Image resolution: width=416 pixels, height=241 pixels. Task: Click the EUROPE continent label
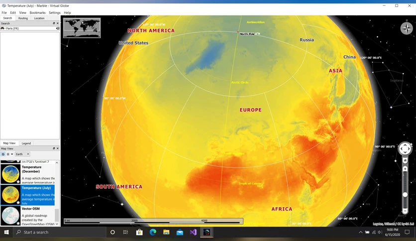(x=250, y=110)
